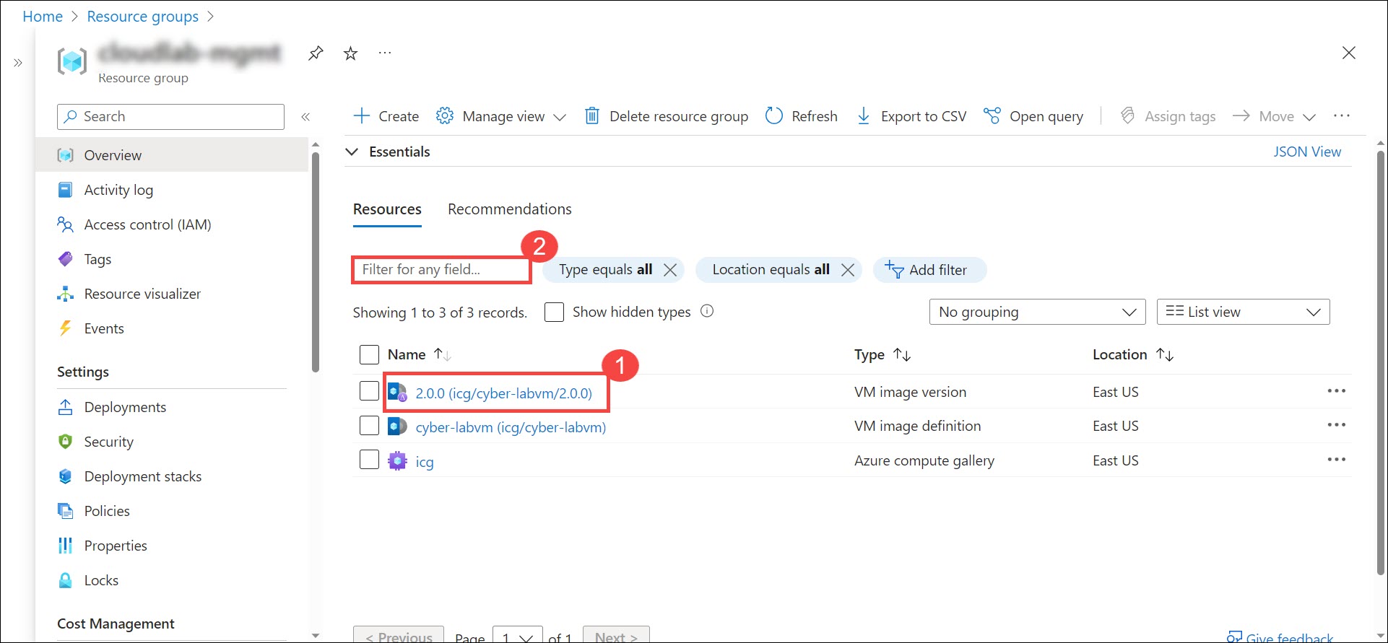Open toolbar overflow ellipsis menu
This screenshot has width=1388, height=643.
pyautogui.click(x=1342, y=115)
